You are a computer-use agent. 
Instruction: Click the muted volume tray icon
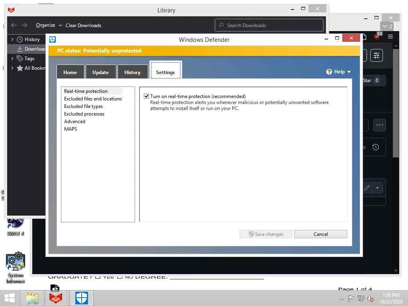pyautogui.click(x=371, y=298)
